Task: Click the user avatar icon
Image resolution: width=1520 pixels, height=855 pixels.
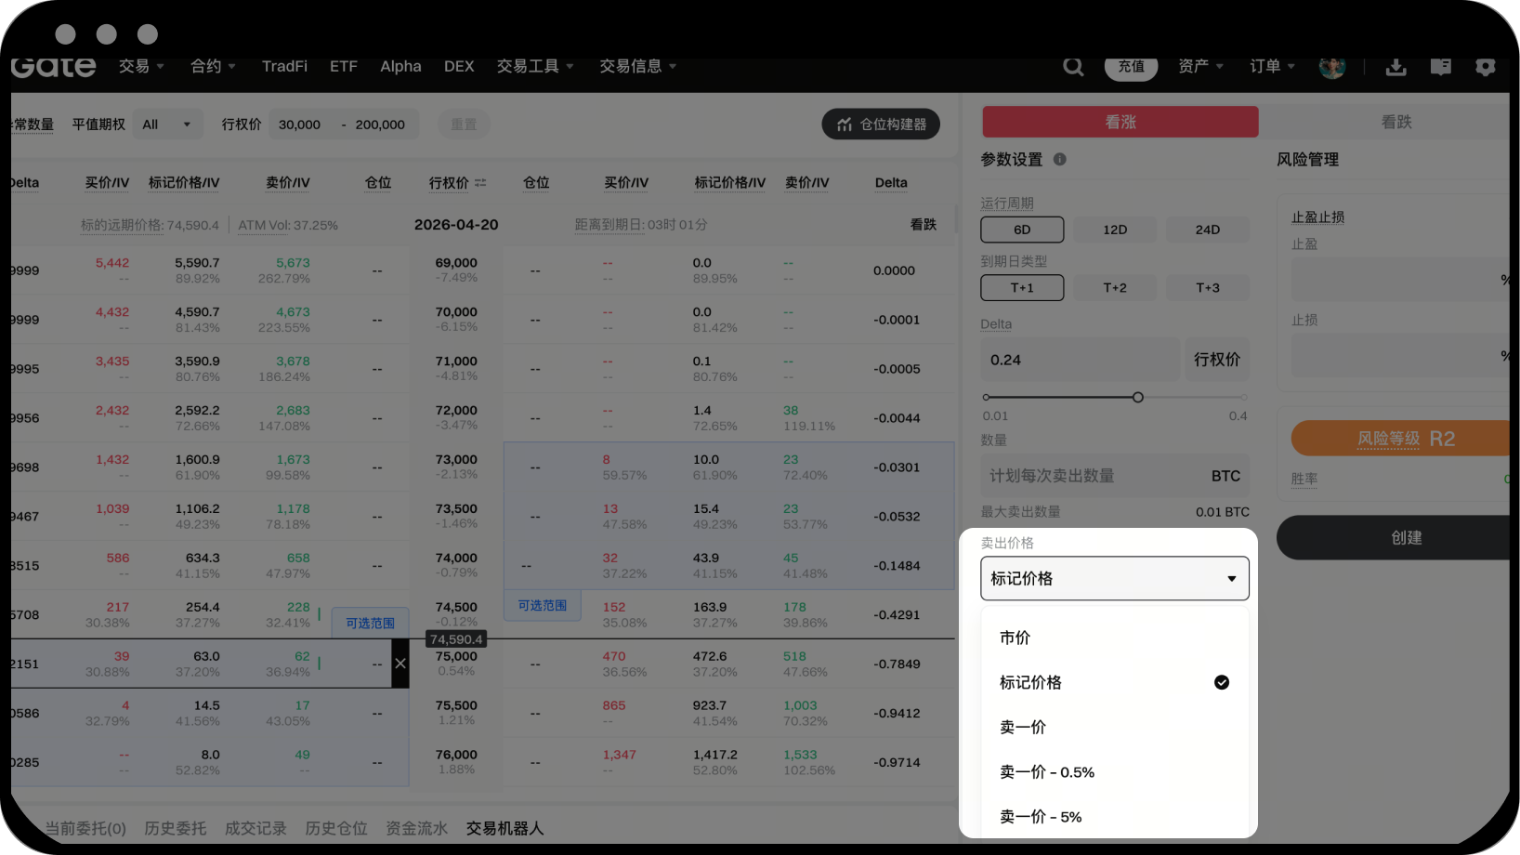Action: tap(1331, 67)
